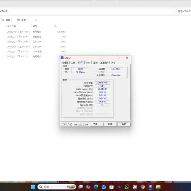The image size is (191, 191).
Task: Click the CAS# Latency (CL) value field
Action: [102, 89]
